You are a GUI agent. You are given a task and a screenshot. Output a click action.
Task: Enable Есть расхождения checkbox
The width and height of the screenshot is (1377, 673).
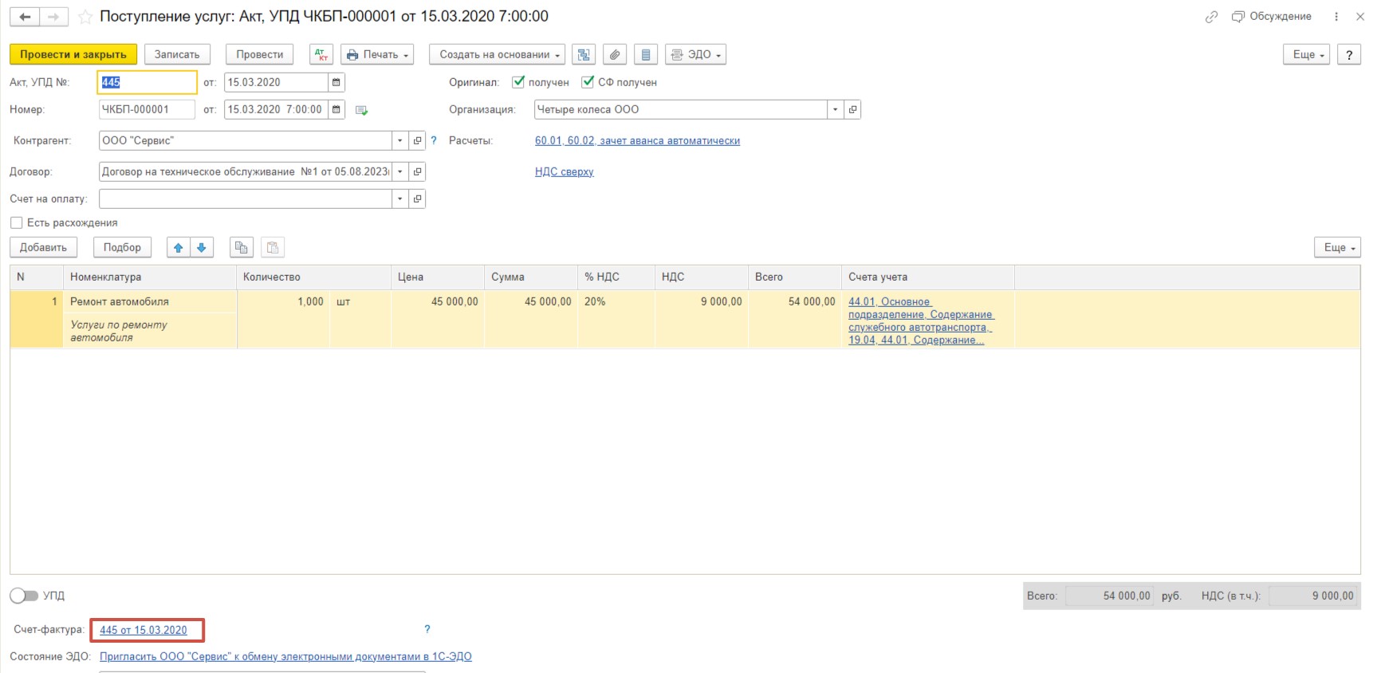[x=16, y=222]
